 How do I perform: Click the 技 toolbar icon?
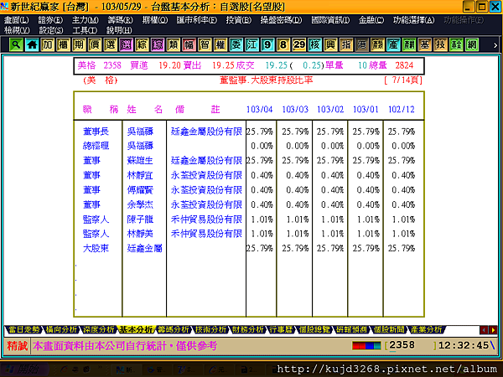pyautogui.click(x=440, y=44)
